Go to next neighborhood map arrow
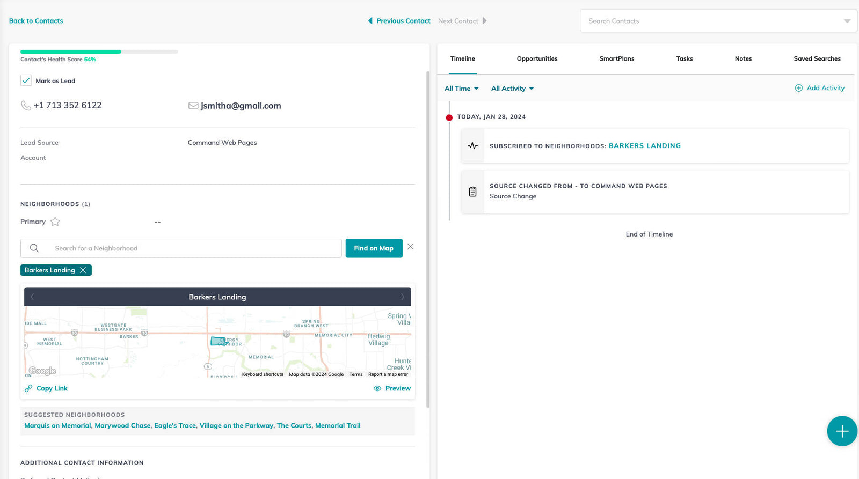 pyautogui.click(x=403, y=297)
